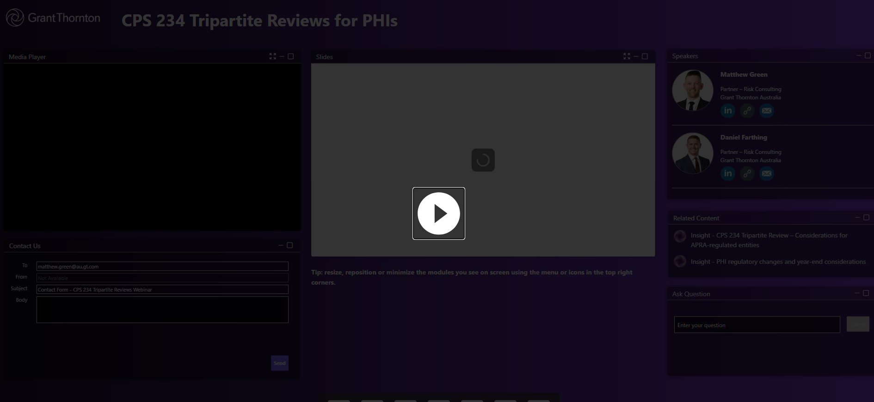Click the Body text area in Contact Us
This screenshot has width=874, height=402.
click(162, 310)
